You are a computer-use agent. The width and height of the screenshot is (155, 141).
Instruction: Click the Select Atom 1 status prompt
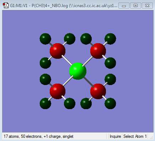tap(135, 136)
